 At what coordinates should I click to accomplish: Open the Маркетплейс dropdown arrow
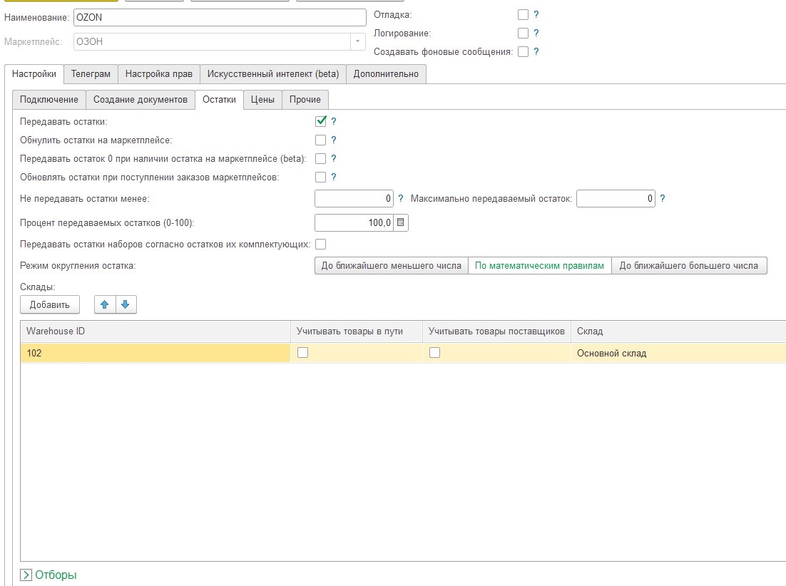tap(357, 41)
